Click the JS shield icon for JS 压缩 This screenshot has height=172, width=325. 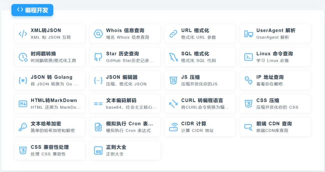[173, 80]
